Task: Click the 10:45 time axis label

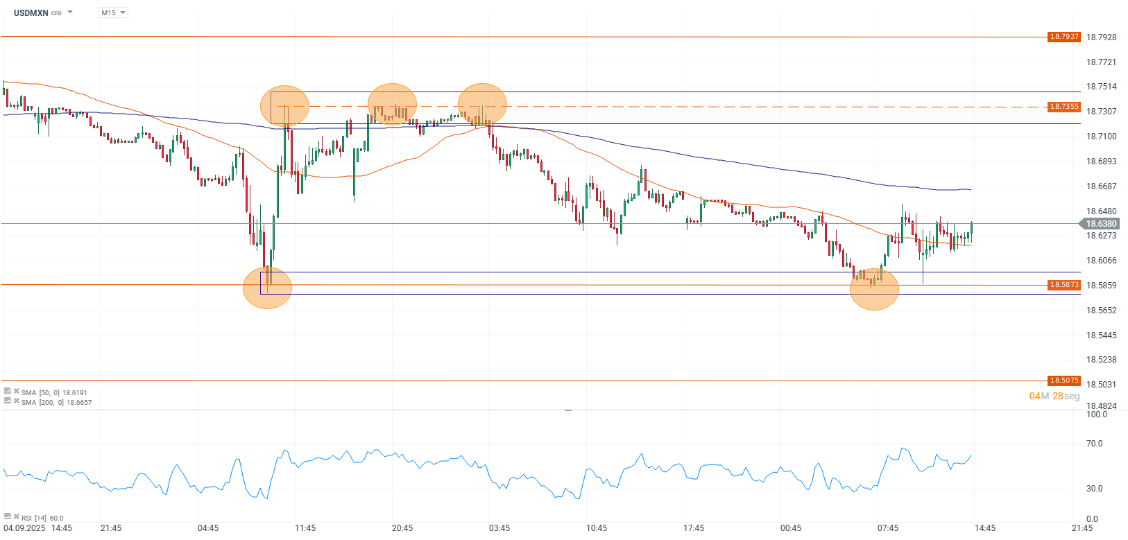Action: coord(597,528)
